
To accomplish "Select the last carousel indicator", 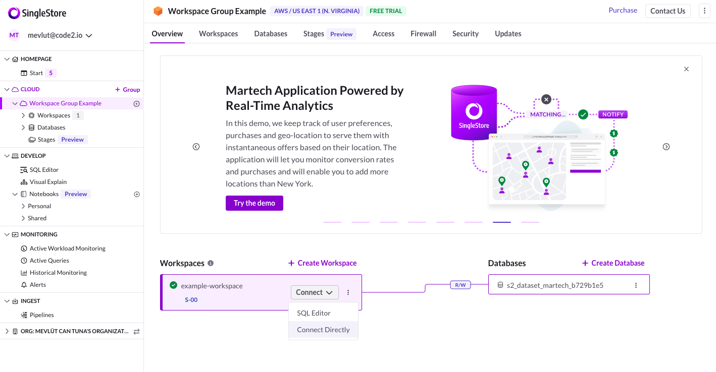I will pyautogui.click(x=530, y=222).
